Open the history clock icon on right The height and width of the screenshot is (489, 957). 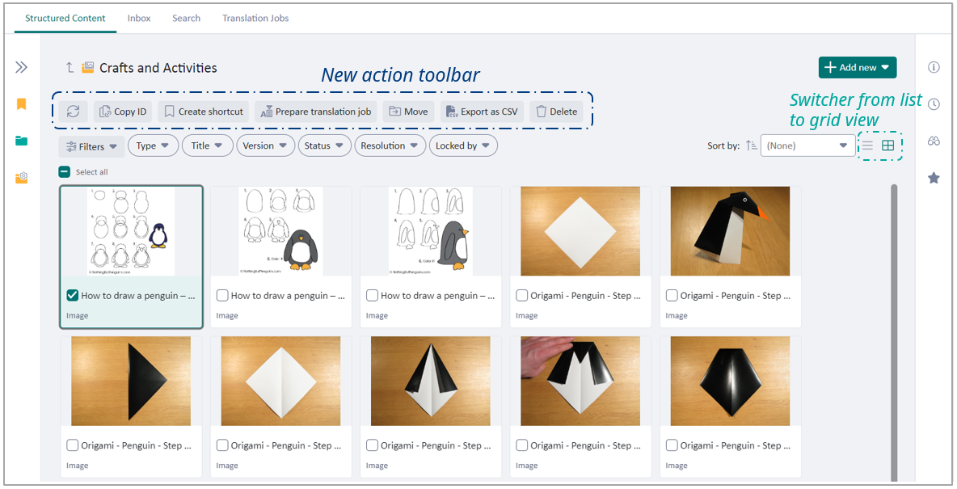tap(934, 104)
